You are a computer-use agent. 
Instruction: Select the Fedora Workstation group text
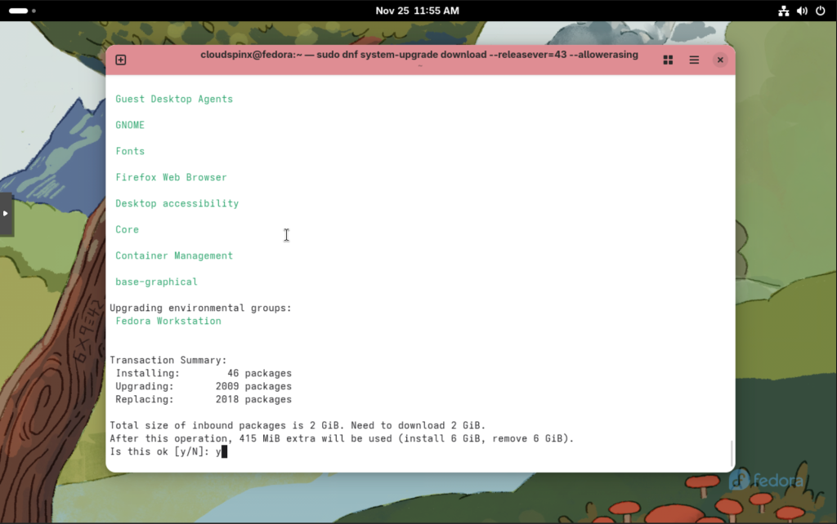(x=168, y=321)
